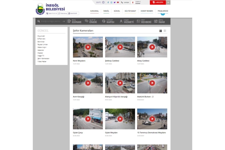Open the Kurumsal menu
This screenshot has width=225, height=150.
coord(94,11)
